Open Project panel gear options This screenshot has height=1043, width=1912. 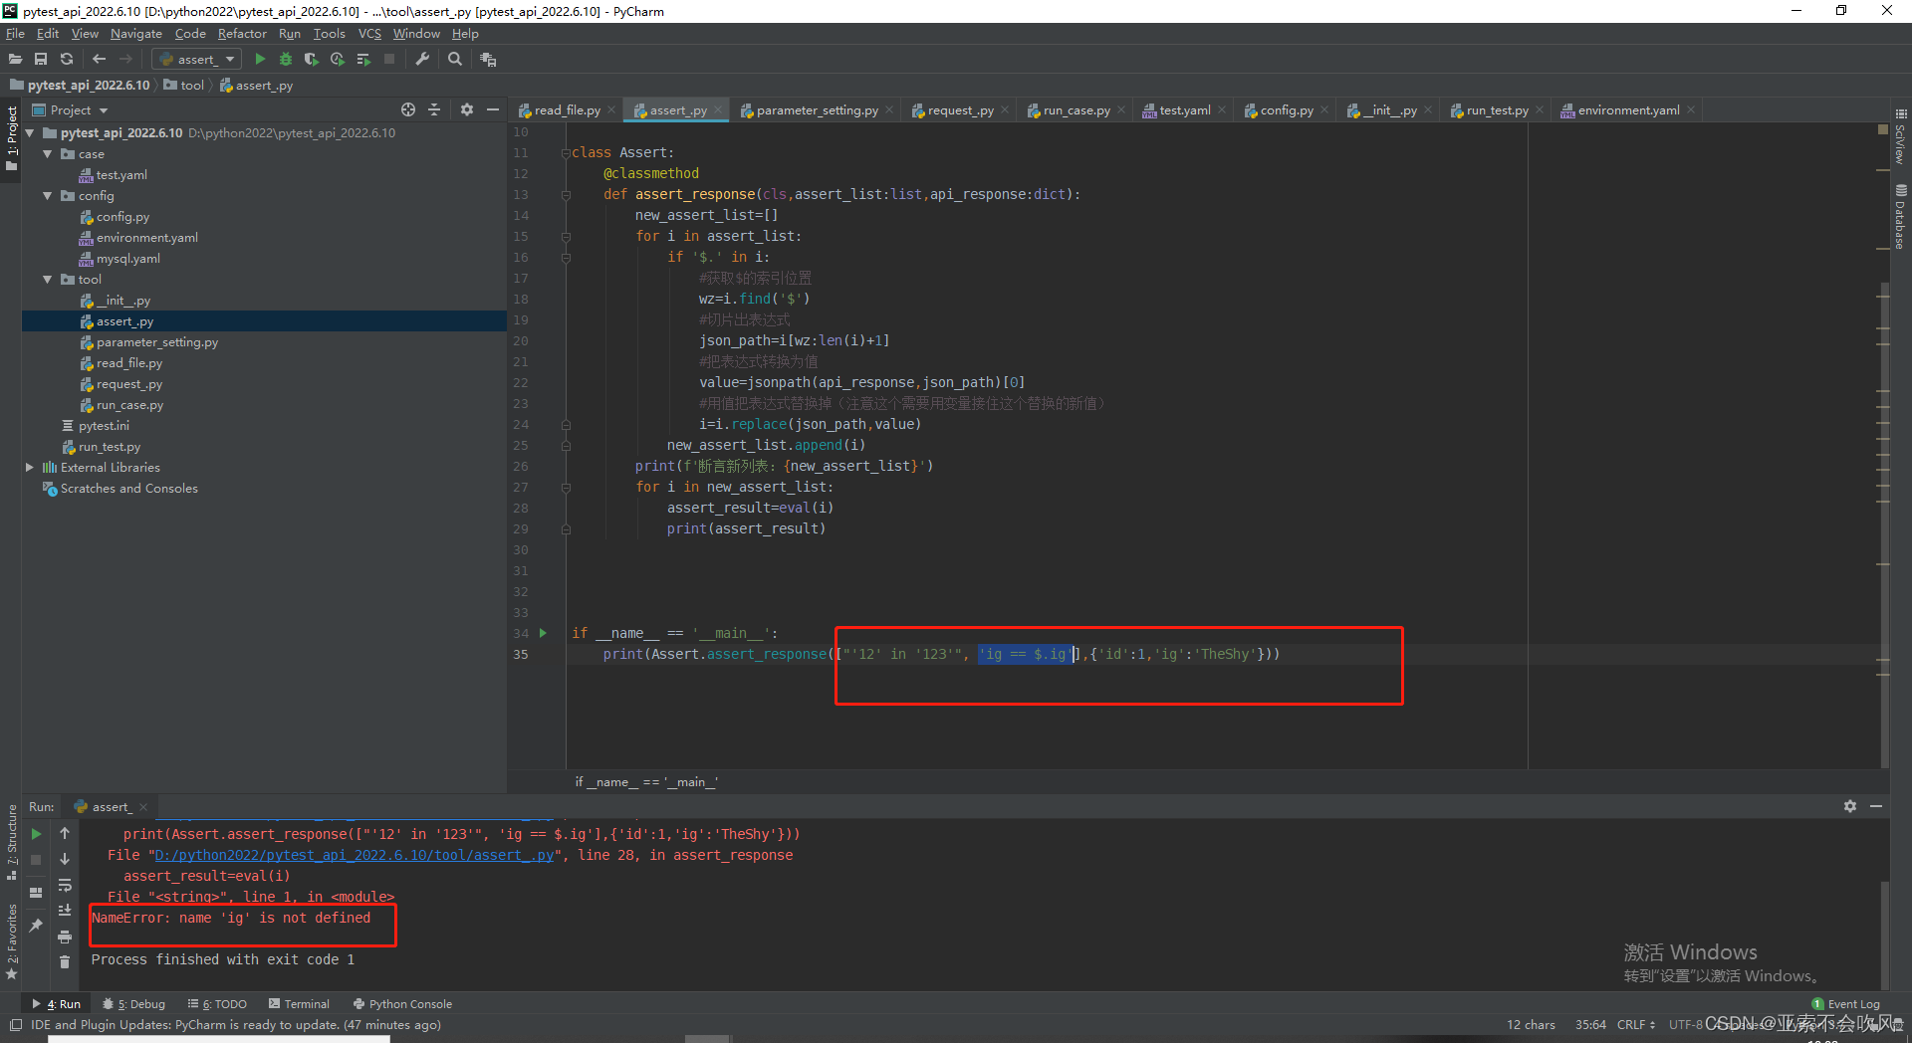pyautogui.click(x=467, y=109)
